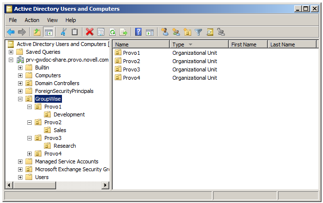Image resolution: width=323 pixels, height=203 pixels.
Task: Expand the Provo4 tree node
Action: pyautogui.click(x=29, y=154)
